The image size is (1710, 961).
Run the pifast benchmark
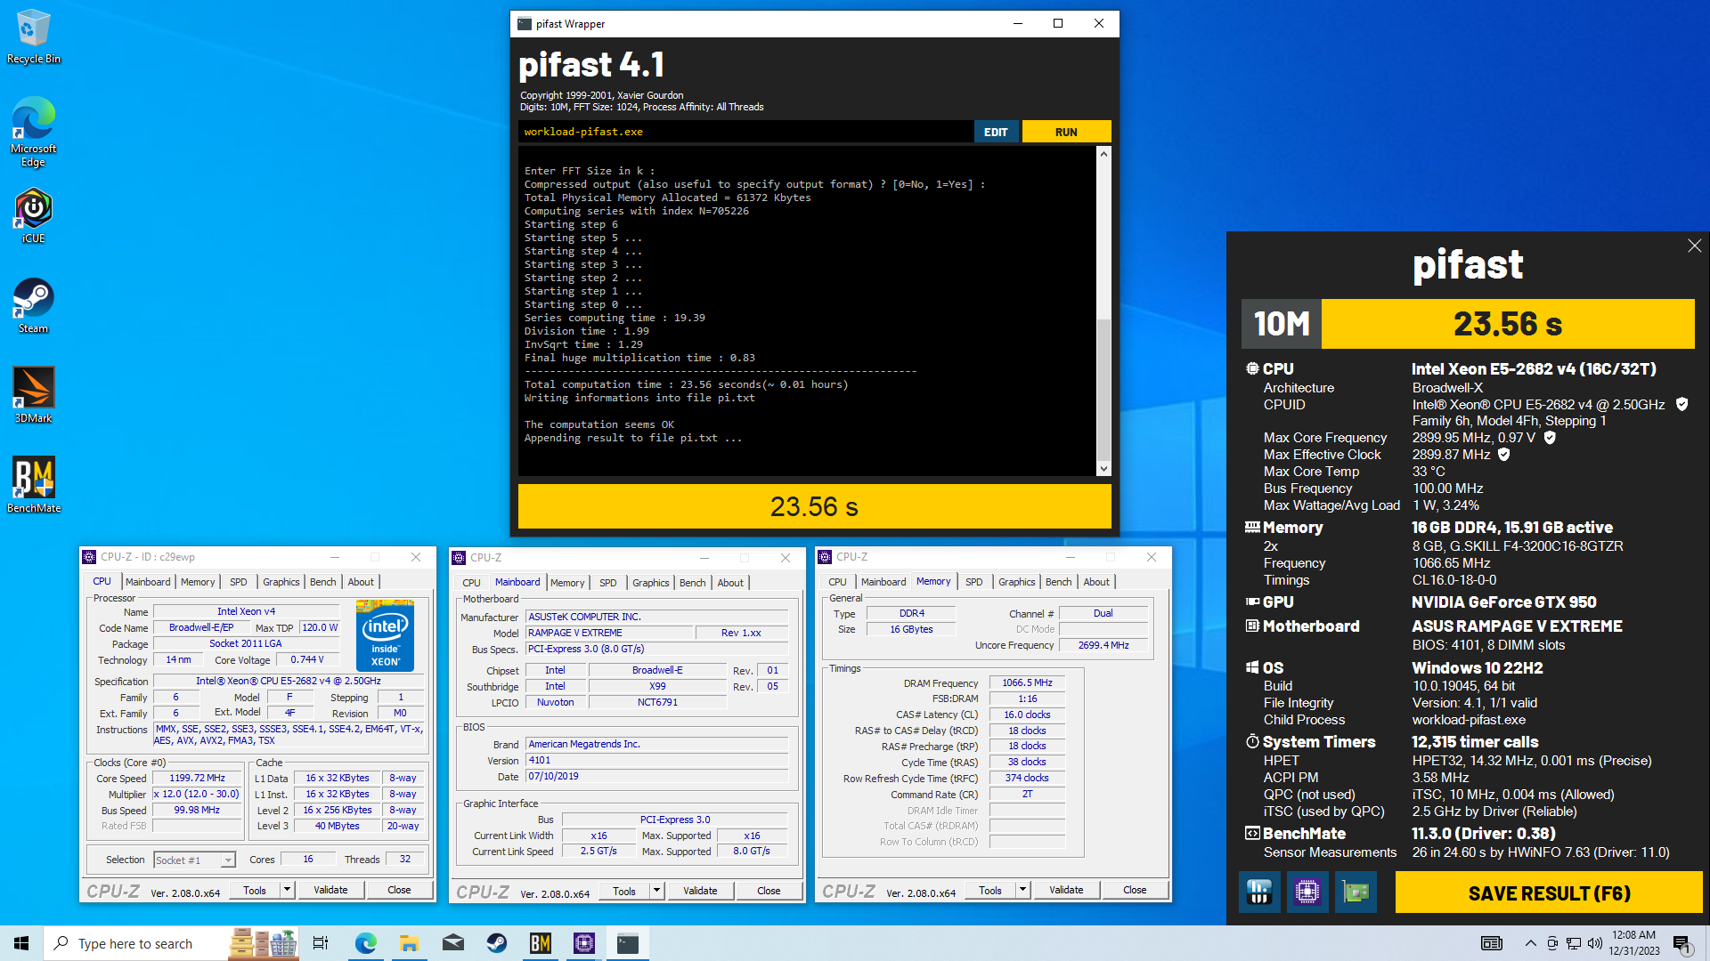1066,132
